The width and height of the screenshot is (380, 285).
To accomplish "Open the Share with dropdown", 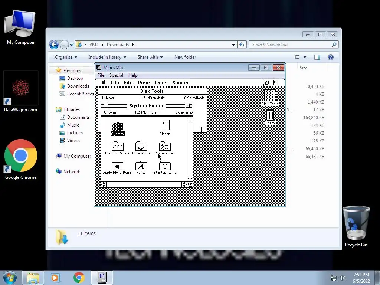I will coord(150,57).
